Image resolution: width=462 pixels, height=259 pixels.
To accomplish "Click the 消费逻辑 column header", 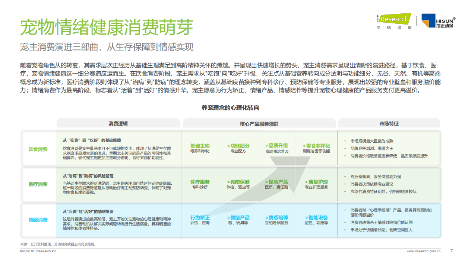I will [x=118, y=123].
